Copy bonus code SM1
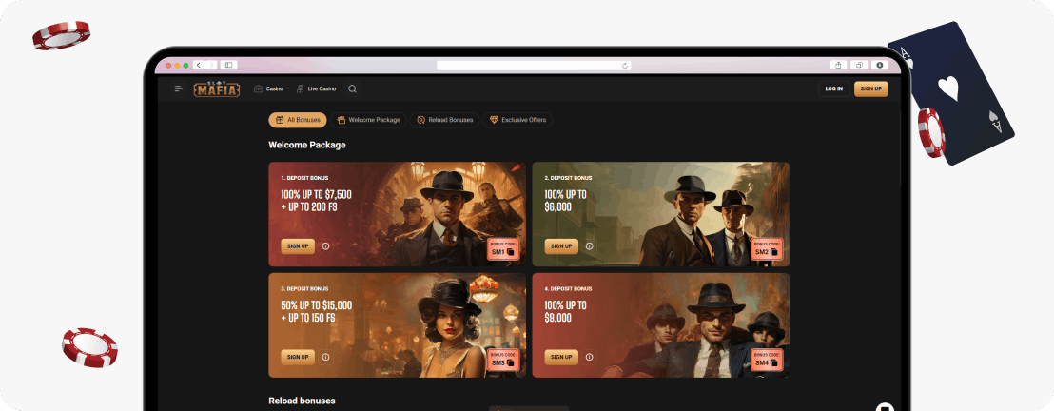This screenshot has height=411, width=1054. 510,252
